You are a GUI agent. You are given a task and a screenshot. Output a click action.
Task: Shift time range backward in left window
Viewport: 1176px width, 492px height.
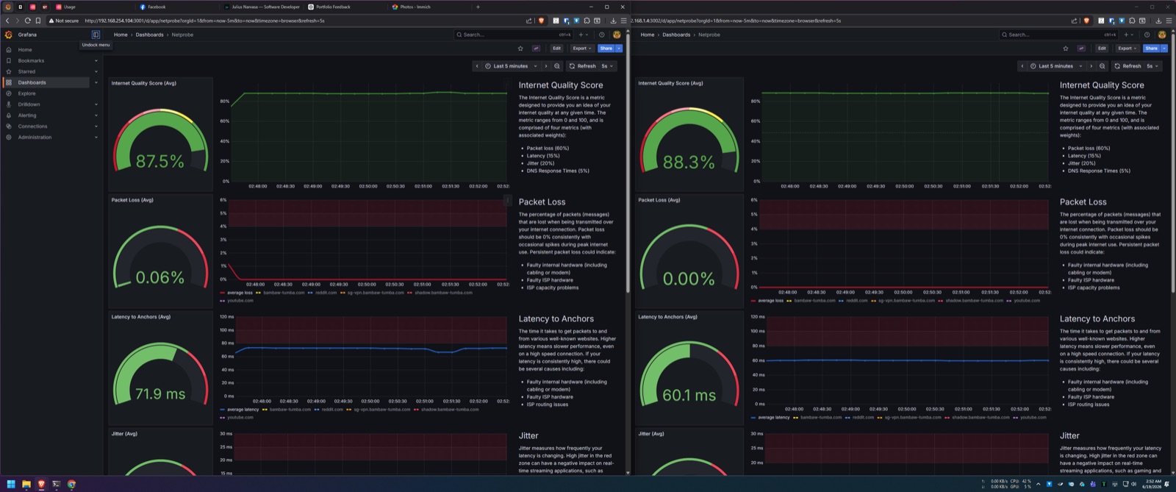pos(477,66)
